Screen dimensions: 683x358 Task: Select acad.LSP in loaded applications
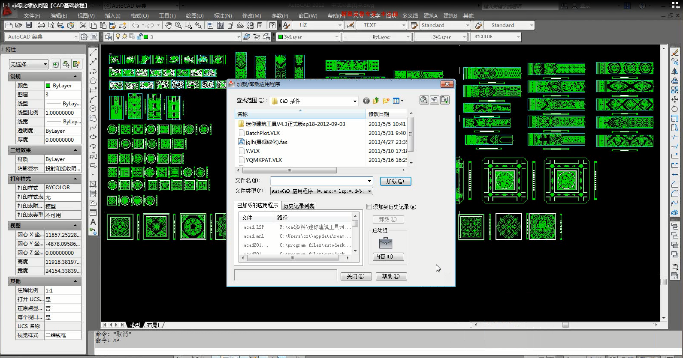click(254, 227)
